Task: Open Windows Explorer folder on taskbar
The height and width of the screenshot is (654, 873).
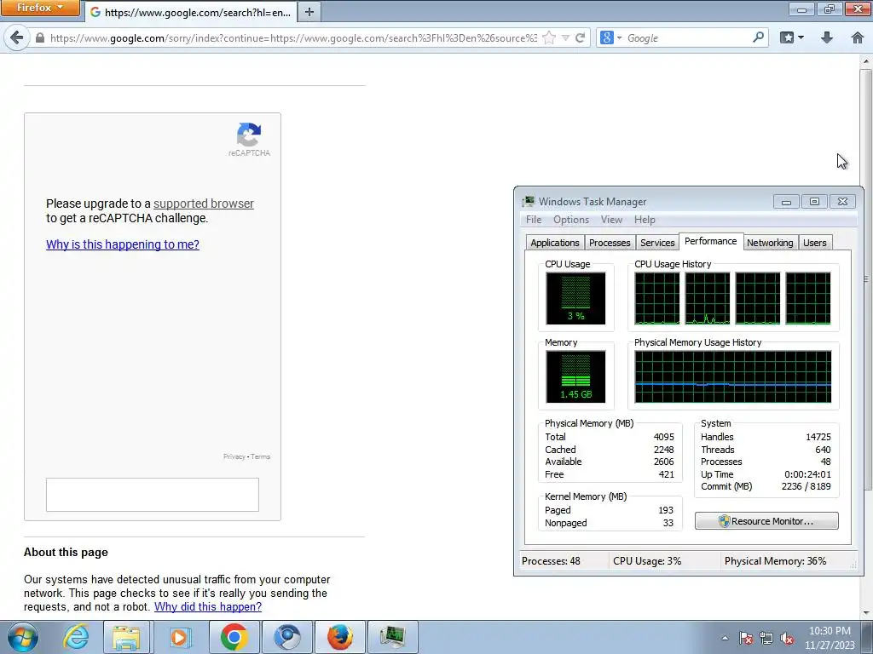Action: click(126, 637)
